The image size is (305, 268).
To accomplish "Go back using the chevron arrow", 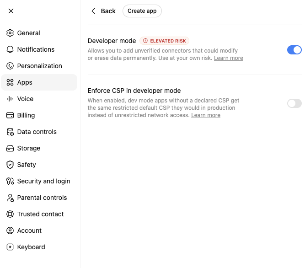I will pos(93,11).
